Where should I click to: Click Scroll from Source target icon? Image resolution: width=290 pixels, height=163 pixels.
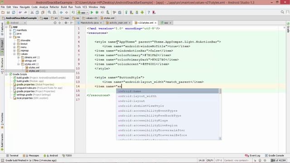(55, 23)
